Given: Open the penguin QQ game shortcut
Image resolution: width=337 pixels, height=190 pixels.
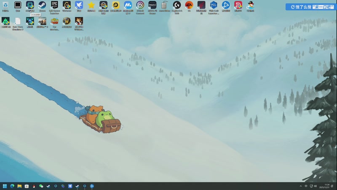Looking at the screenshot, I should coord(250,6).
